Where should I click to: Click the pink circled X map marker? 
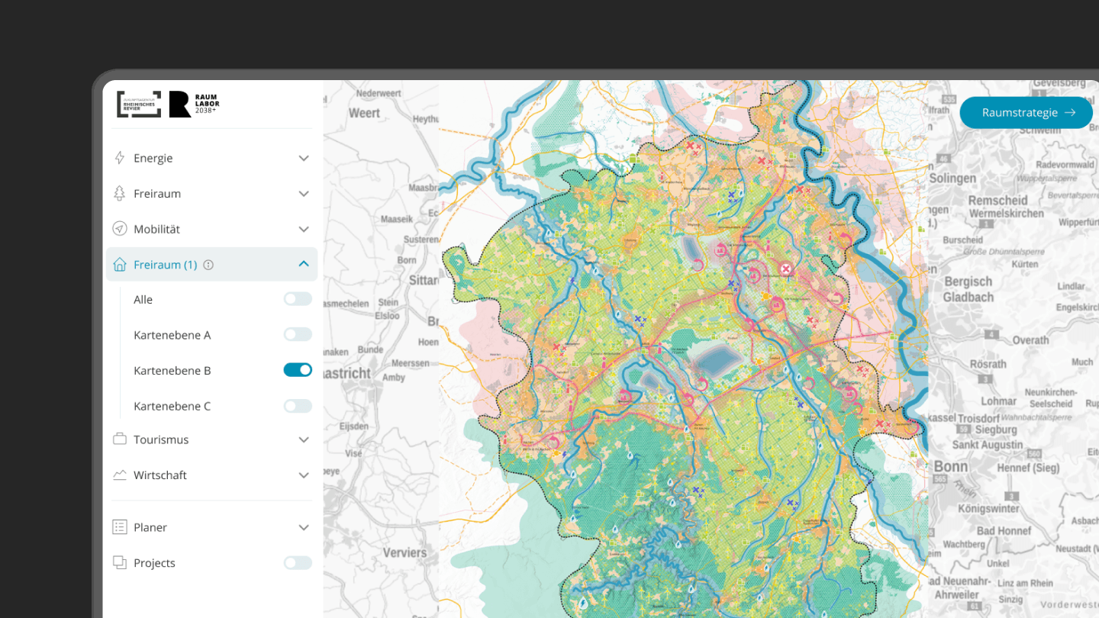click(785, 269)
